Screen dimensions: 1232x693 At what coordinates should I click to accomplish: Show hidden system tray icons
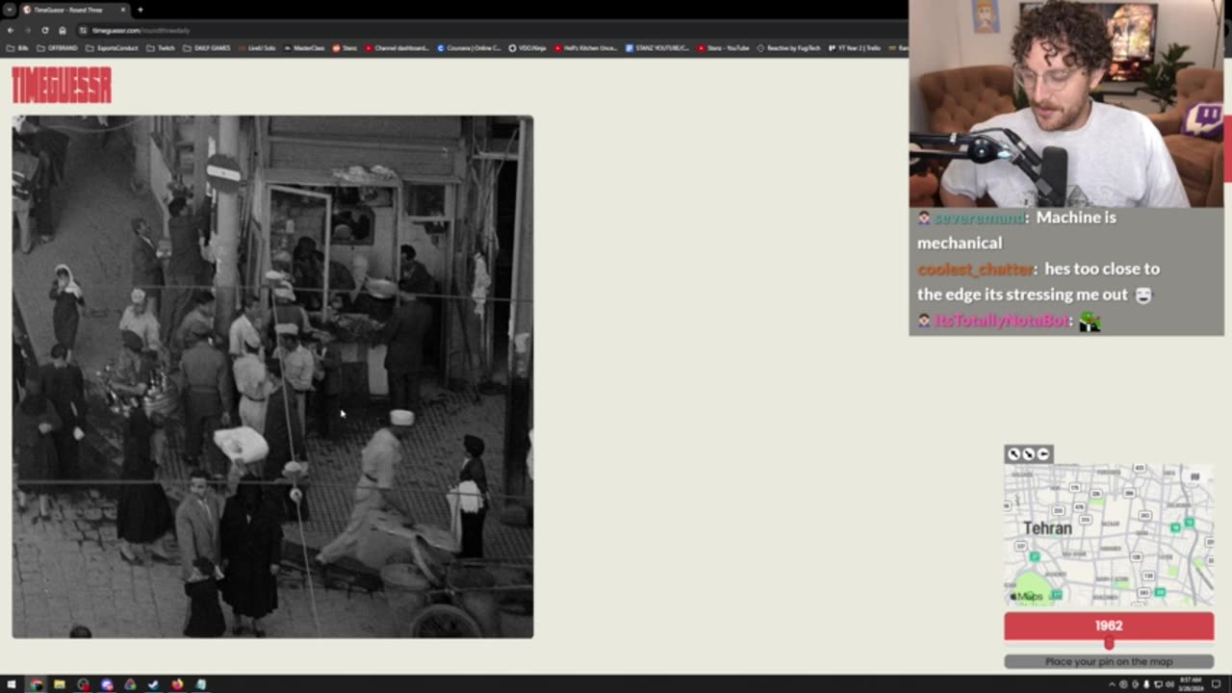point(1111,684)
